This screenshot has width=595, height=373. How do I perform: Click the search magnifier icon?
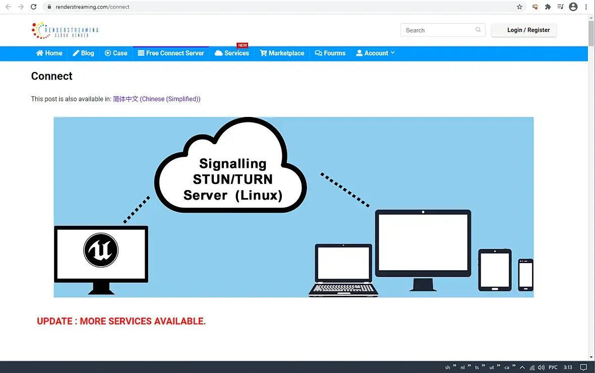[478, 30]
